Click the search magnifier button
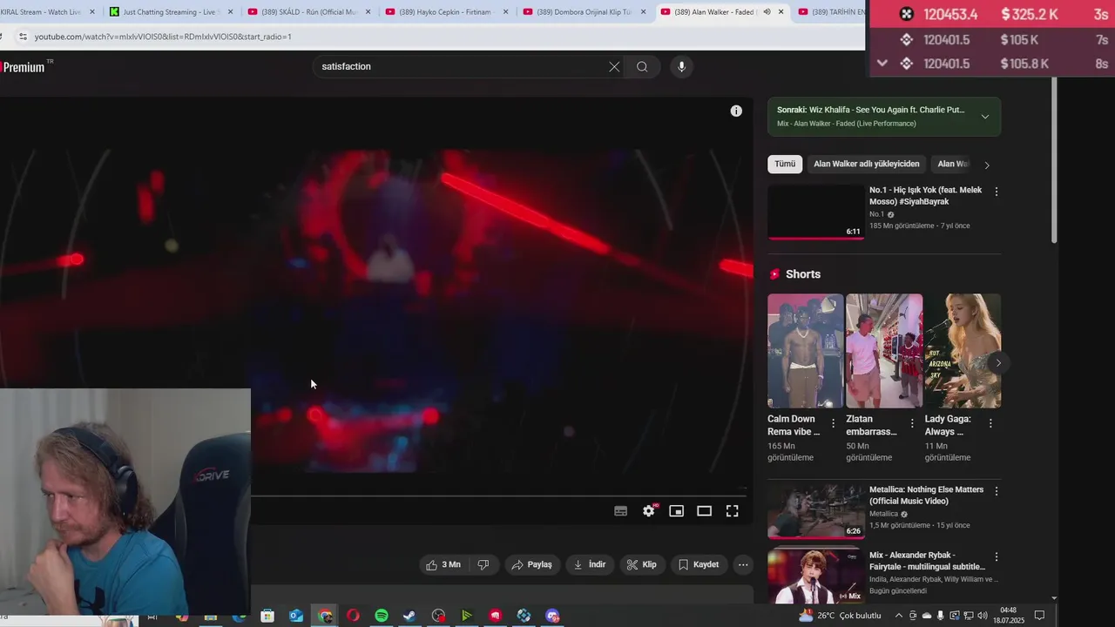Screen dimensions: 1115x627 tap(642, 67)
